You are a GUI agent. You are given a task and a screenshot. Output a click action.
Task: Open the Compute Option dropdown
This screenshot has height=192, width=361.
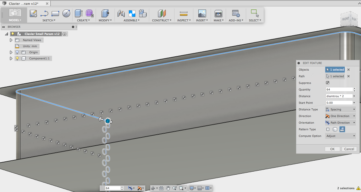coord(340,136)
